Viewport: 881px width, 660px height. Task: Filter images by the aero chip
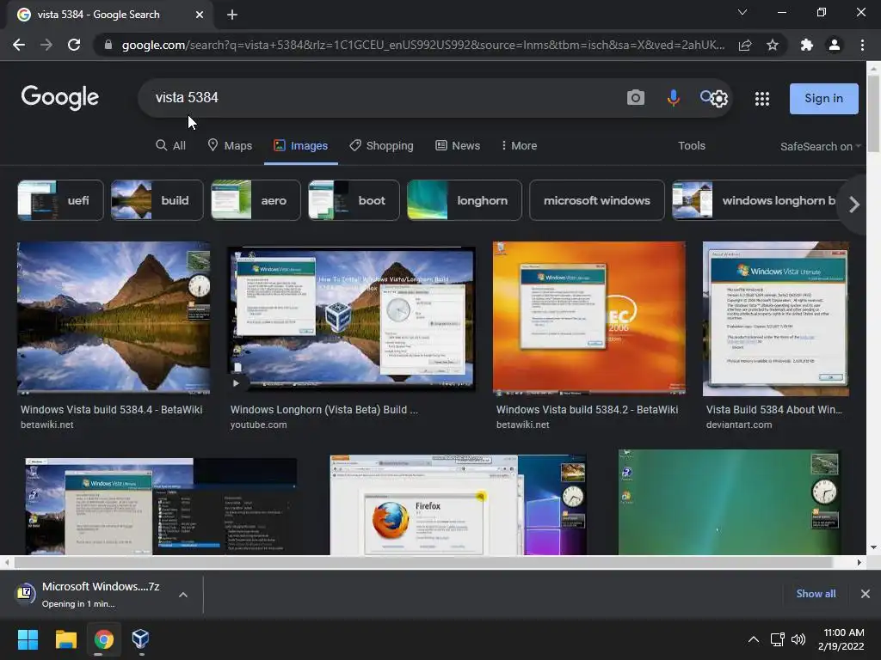click(256, 200)
